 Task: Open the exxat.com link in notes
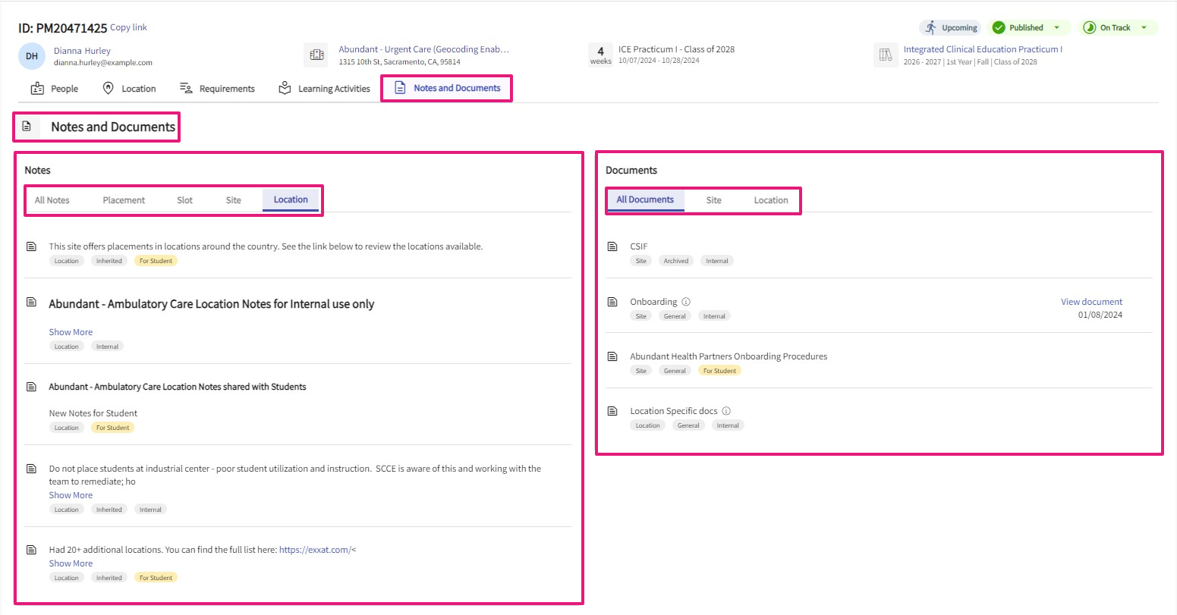(315, 550)
